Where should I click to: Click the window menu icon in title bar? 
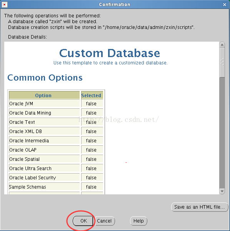[5, 5]
